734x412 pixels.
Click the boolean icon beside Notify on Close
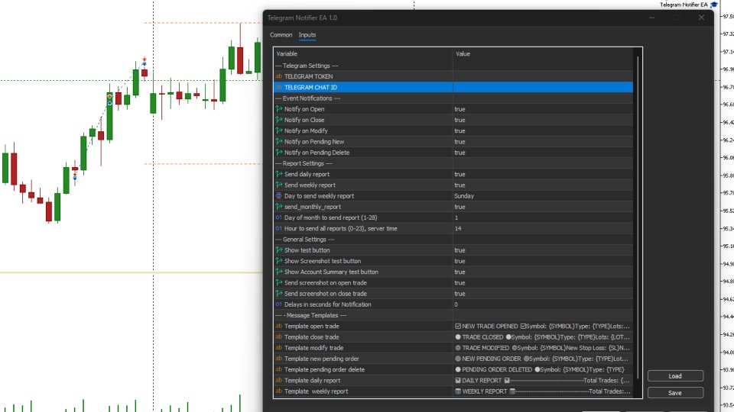pos(279,120)
